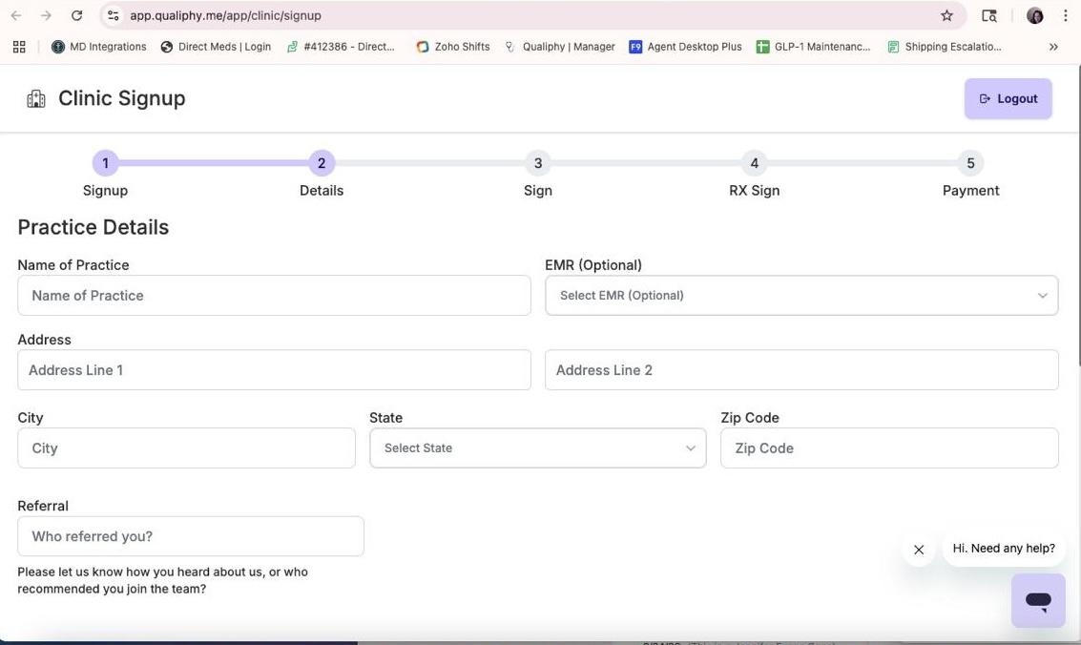Screen dimensions: 1081x645
Task: Reload the page with the refresh icon
Action: (76, 15)
